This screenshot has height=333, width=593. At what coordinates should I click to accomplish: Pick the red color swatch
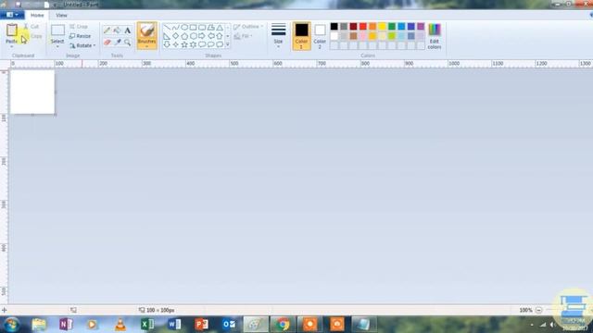[x=363, y=27]
